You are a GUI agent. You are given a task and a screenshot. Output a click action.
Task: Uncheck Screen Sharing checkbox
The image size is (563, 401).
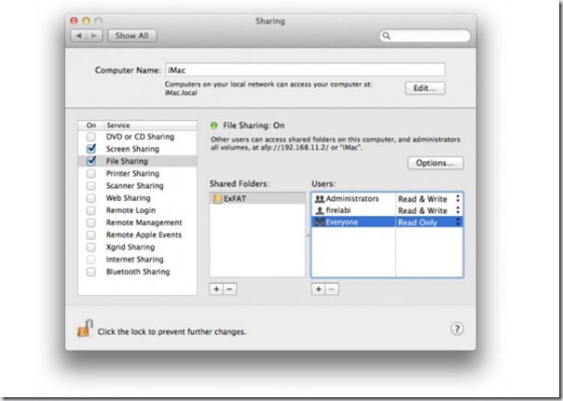tap(91, 149)
